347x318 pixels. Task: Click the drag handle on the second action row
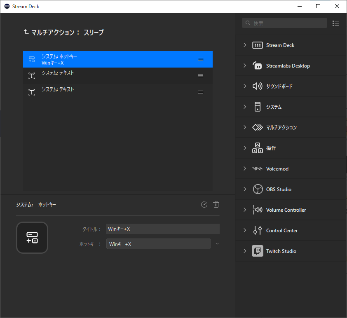201,76
